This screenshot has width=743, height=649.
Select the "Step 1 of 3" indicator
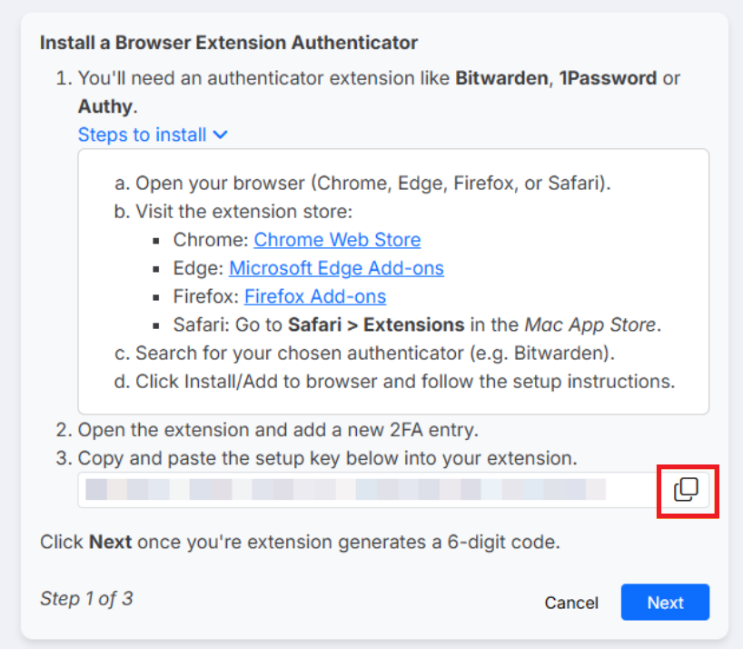click(x=86, y=598)
